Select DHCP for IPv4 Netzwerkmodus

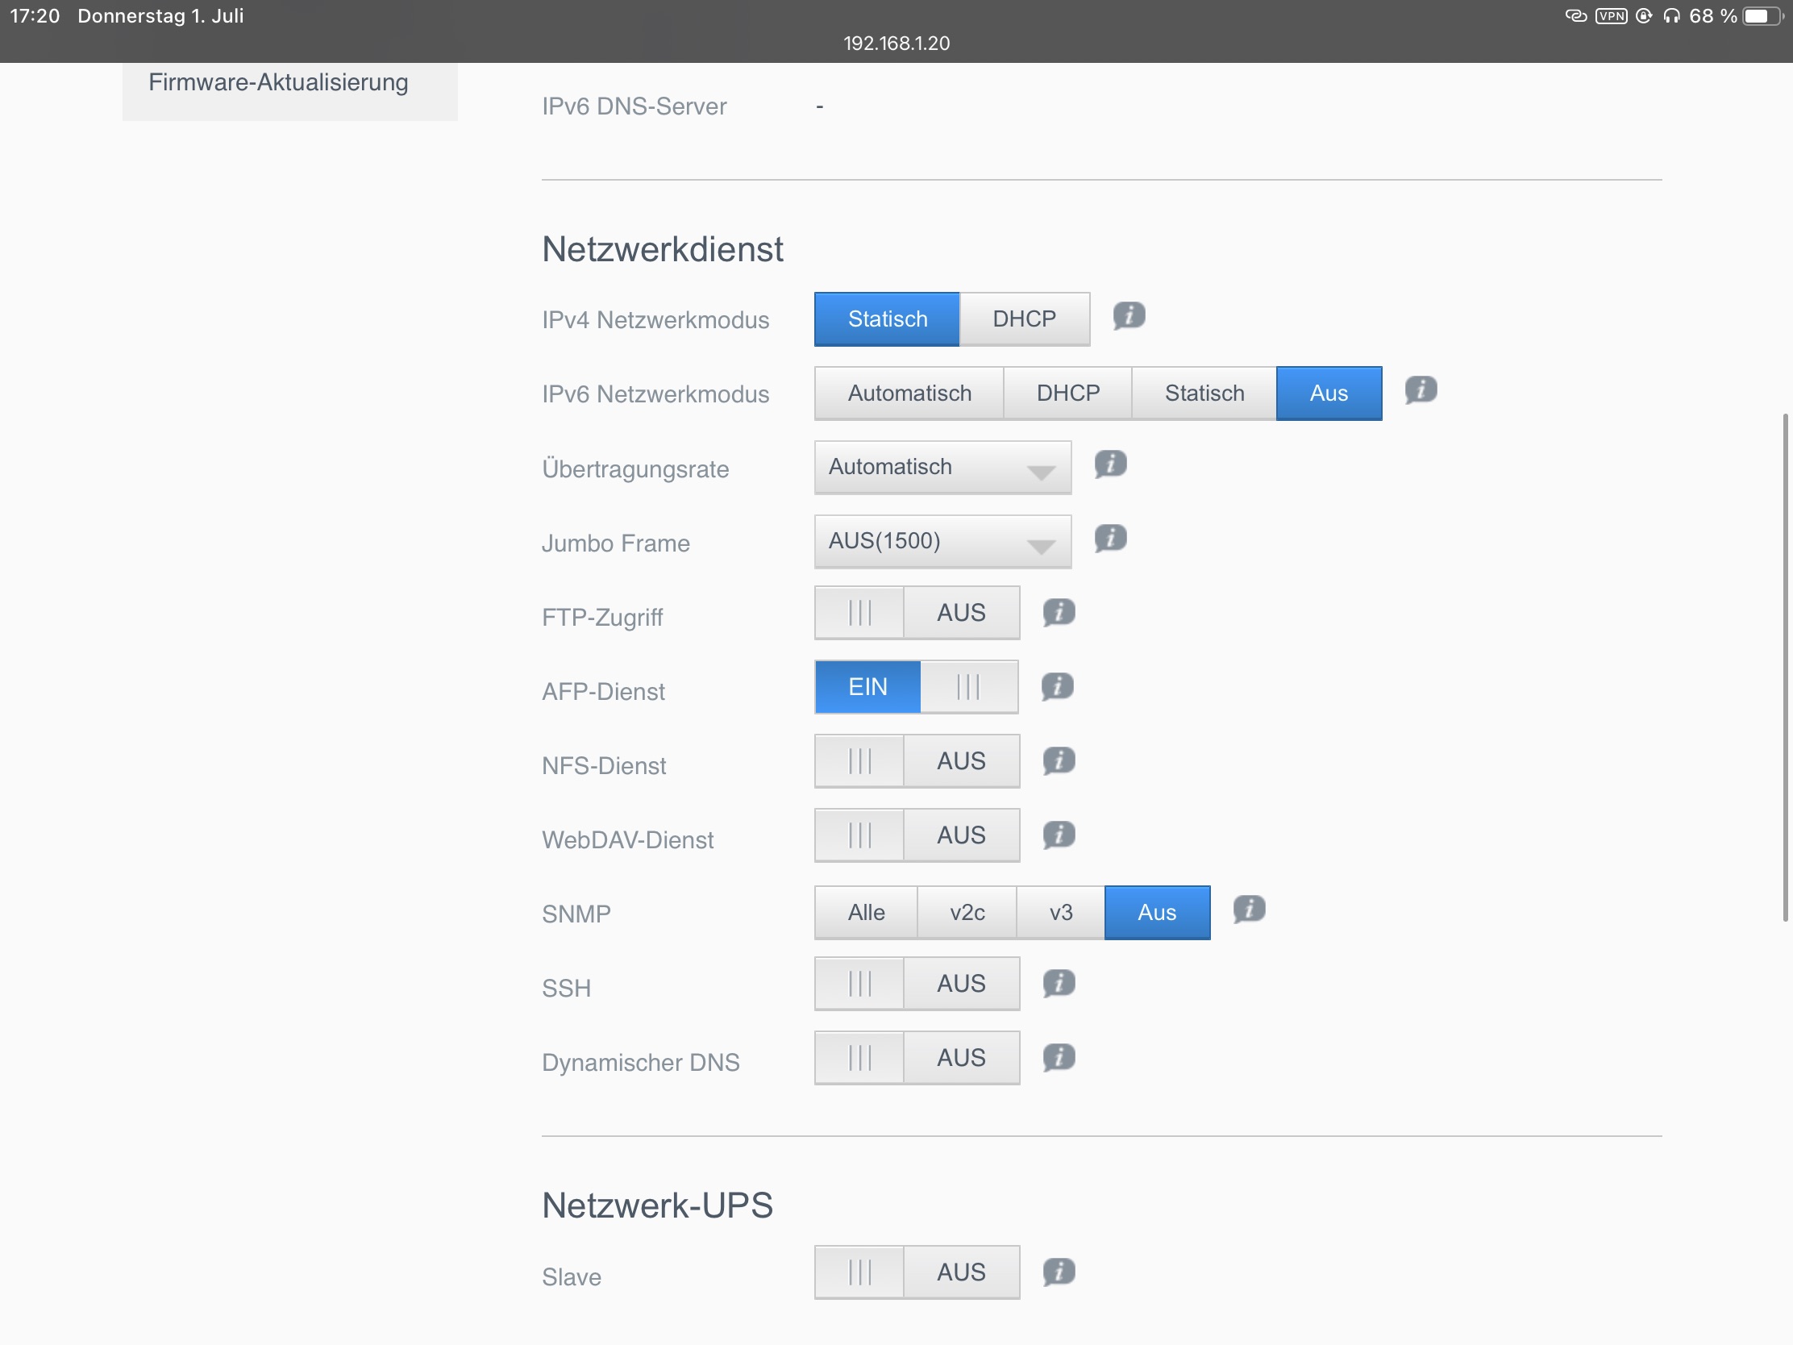point(1024,319)
